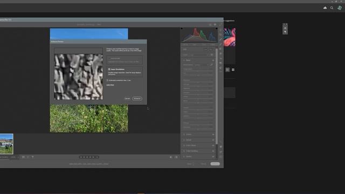Viewport: 345px width, 194px height.
Task: Click the save image icon beside gear
Action: [x=210, y=25]
